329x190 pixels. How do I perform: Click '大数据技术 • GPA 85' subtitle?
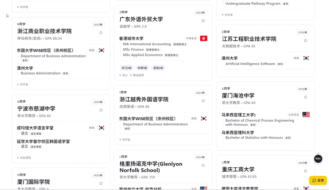tap(239, 46)
